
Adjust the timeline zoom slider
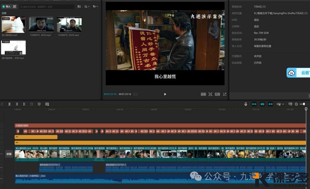[x=304, y=104]
